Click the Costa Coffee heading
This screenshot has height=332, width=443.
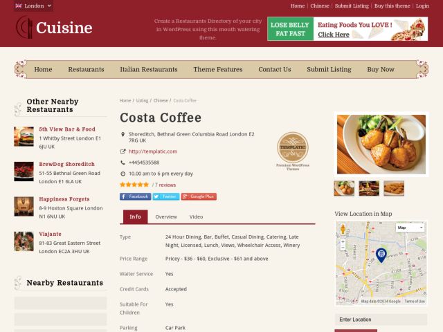pyautogui.click(x=161, y=118)
